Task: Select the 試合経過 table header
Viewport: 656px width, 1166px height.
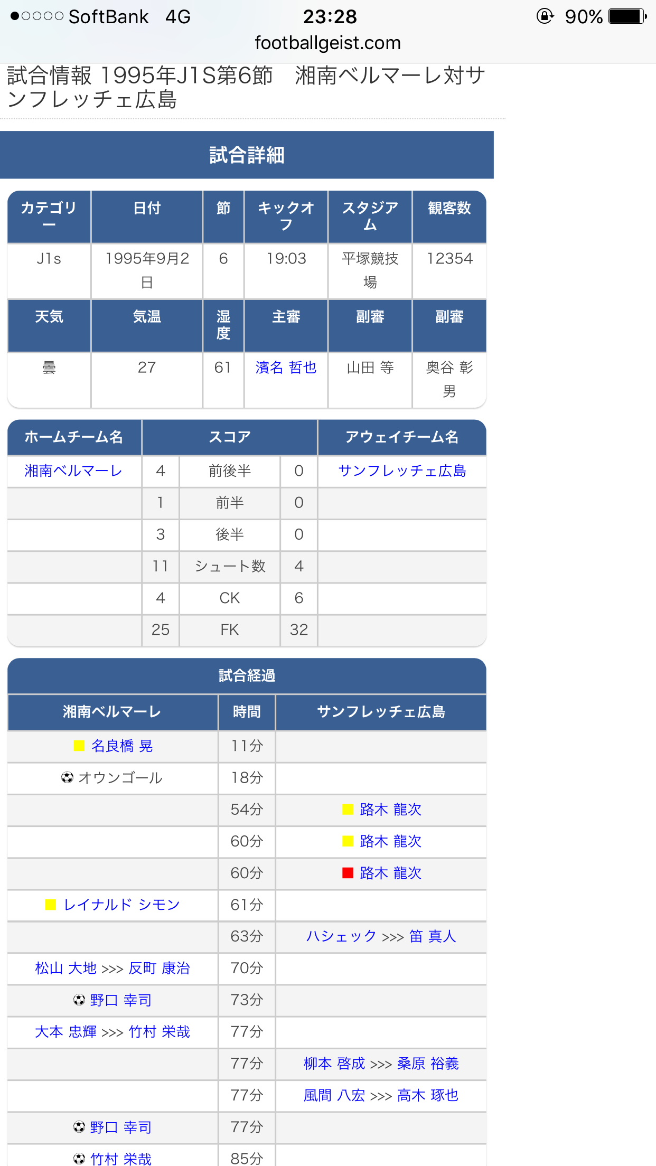Action: click(x=247, y=675)
